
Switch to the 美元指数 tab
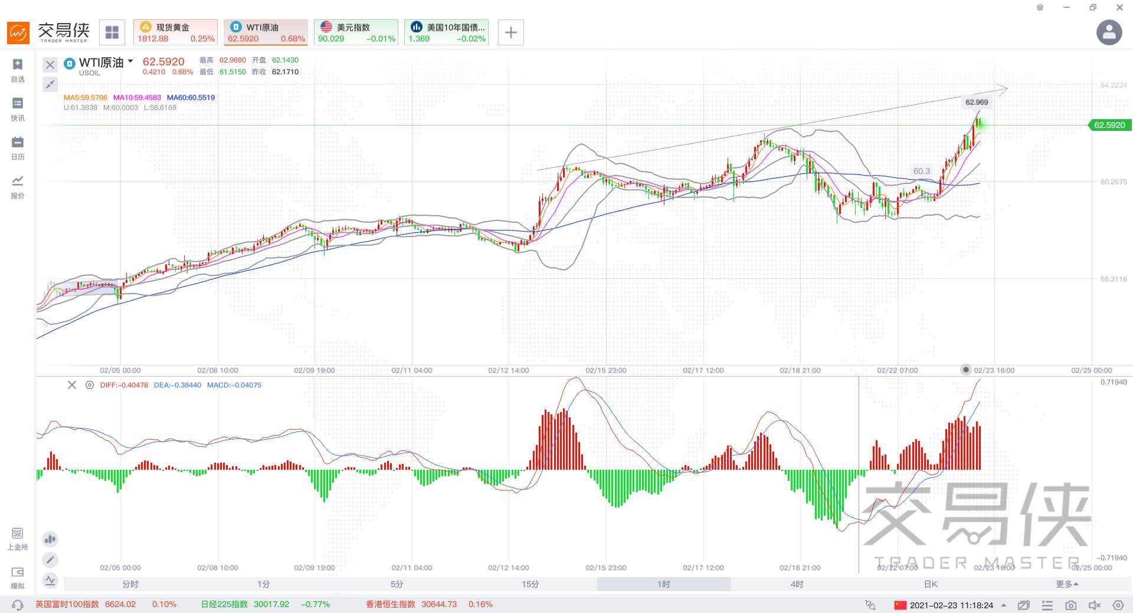tap(356, 32)
